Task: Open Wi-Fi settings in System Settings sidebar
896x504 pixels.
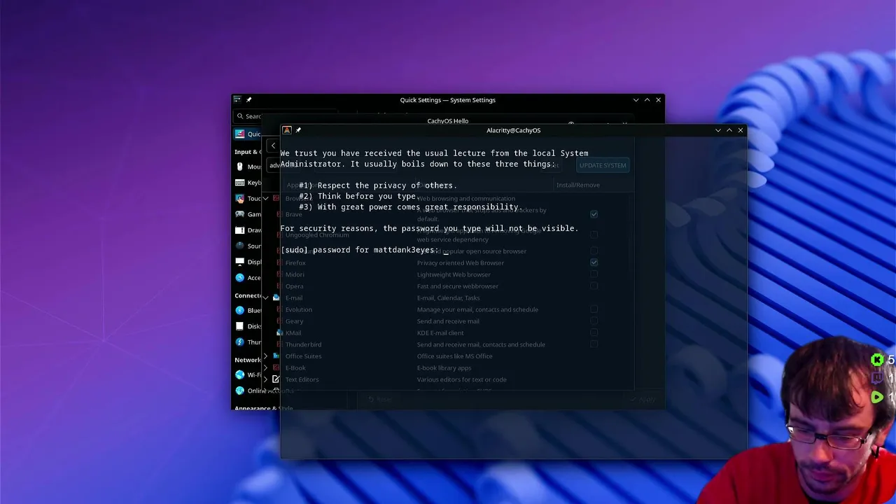Action: coord(247,374)
